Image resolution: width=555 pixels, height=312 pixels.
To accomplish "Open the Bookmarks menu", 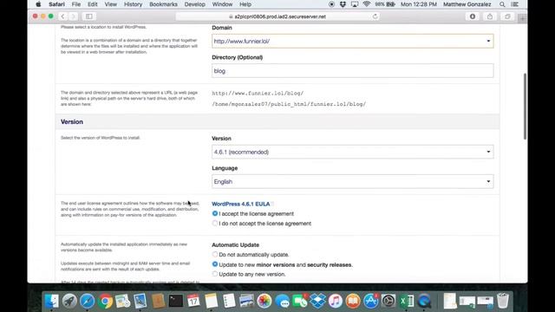I will coord(163,4).
